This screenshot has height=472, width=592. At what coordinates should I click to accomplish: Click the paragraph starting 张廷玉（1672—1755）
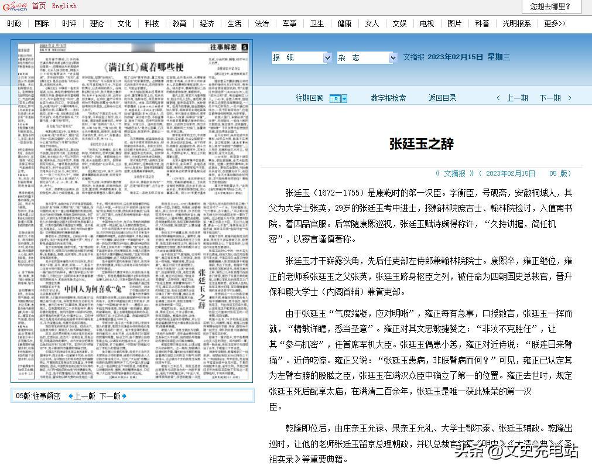[x=420, y=216]
